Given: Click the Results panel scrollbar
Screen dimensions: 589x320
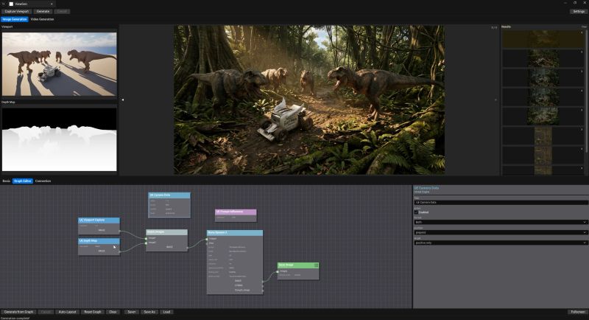Looking at the screenshot, I should [587, 90].
